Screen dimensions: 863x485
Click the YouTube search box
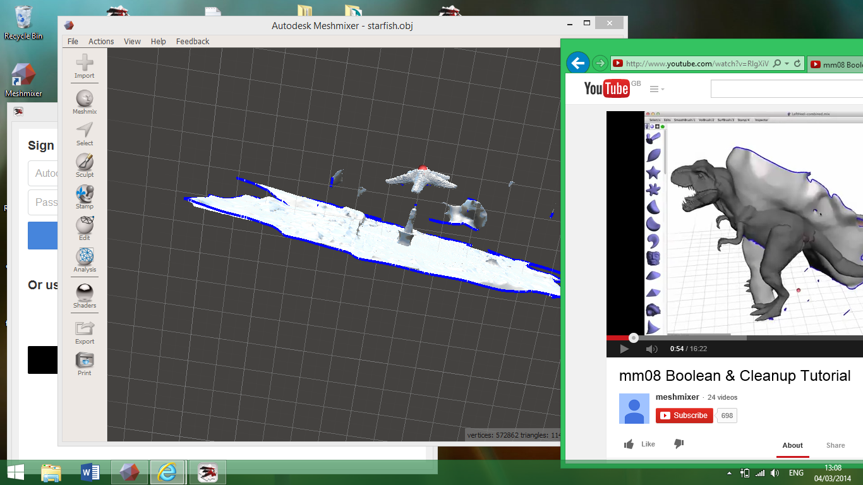coord(787,89)
